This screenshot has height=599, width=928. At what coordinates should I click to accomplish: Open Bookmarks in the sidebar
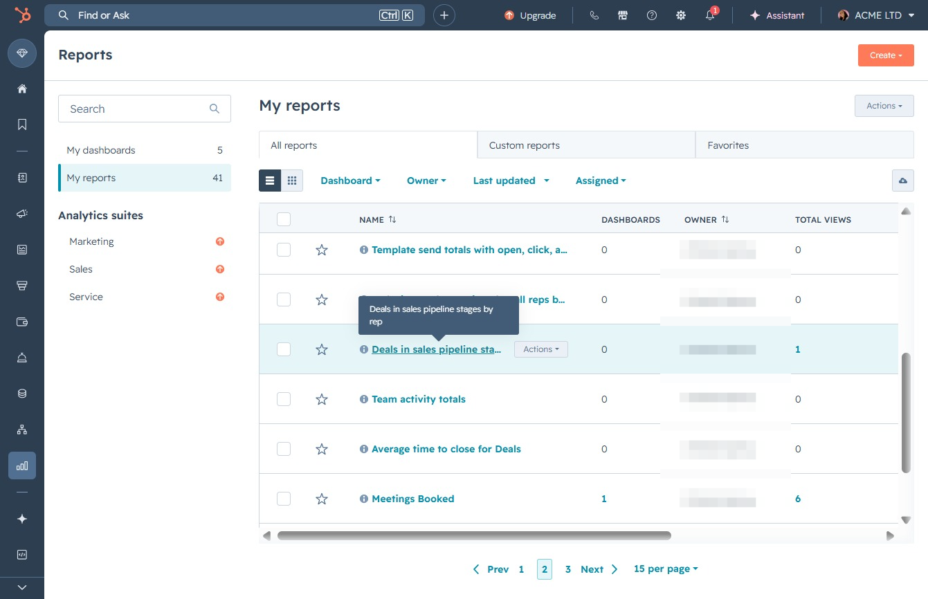tap(22, 125)
